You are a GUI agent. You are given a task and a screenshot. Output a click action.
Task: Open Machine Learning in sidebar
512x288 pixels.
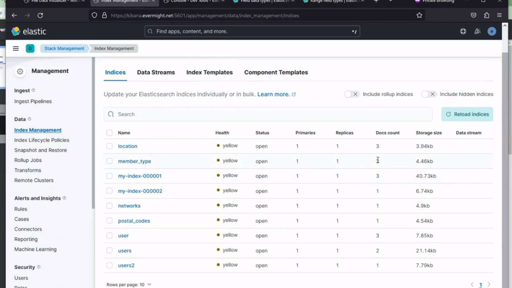35,249
